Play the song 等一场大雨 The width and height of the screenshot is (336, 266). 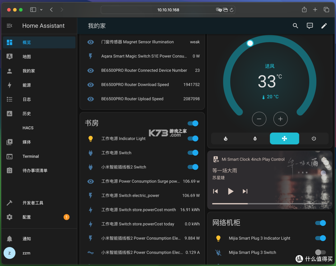(231, 191)
